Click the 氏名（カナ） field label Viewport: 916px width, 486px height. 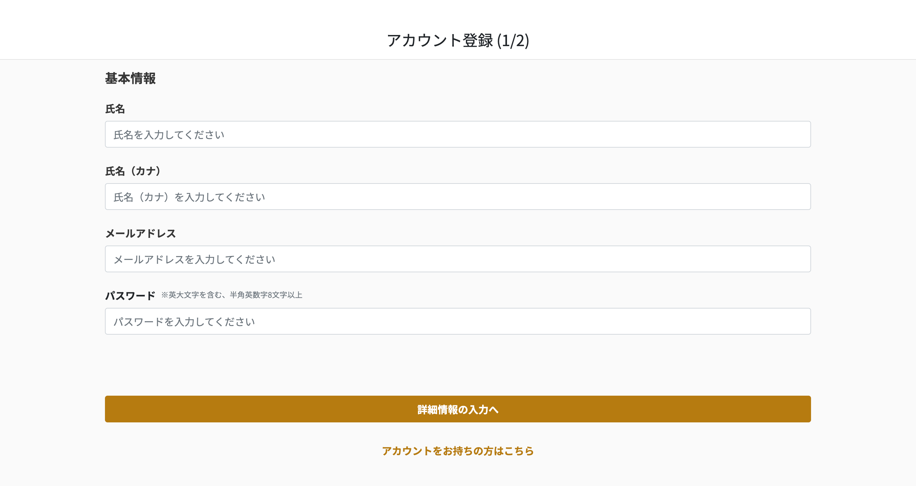point(133,171)
